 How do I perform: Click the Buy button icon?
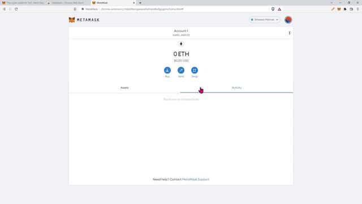[167, 70]
